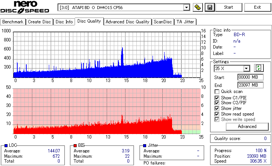The height and width of the screenshot is (166, 272).
Task: Select the Disc Quality tab
Action: tap(89, 21)
